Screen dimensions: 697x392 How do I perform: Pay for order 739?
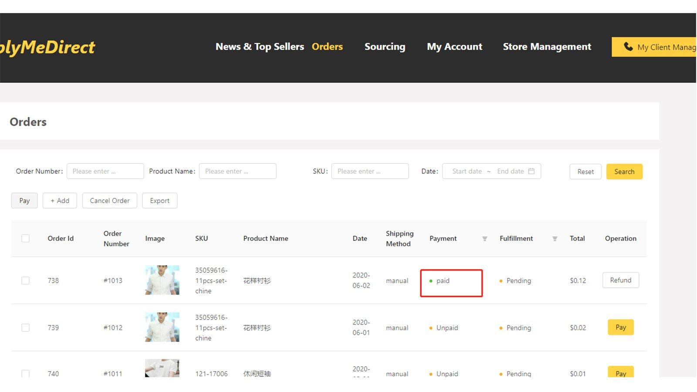(x=620, y=327)
